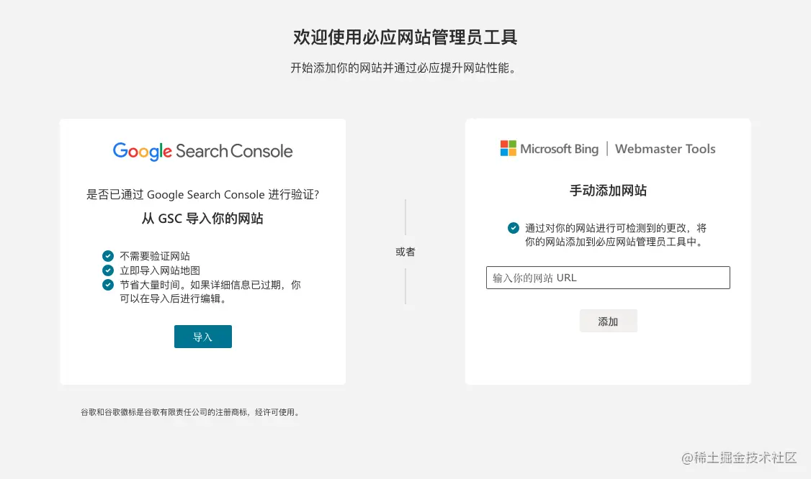Click the text 立即导入网站地图
Screen dimensions: 811x479
pos(160,270)
